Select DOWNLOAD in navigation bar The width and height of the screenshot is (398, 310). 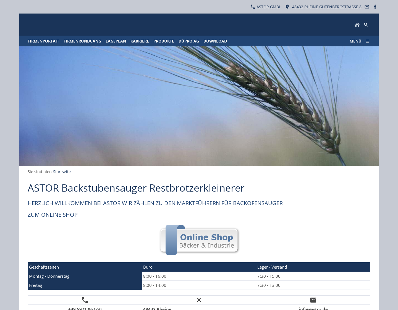(x=215, y=41)
